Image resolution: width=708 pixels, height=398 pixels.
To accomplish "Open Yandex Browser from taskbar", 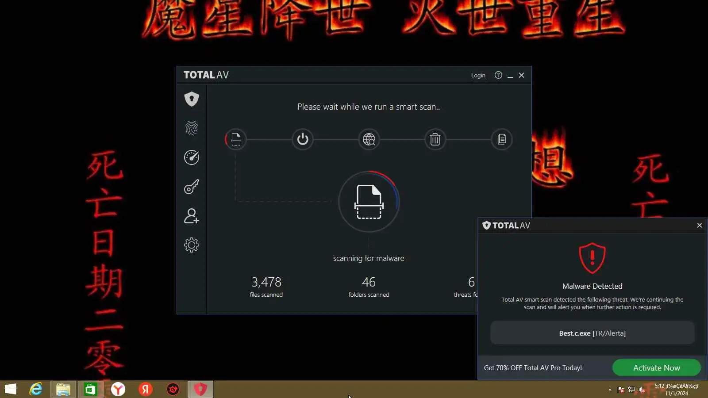I will pyautogui.click(x=118, y=389).
